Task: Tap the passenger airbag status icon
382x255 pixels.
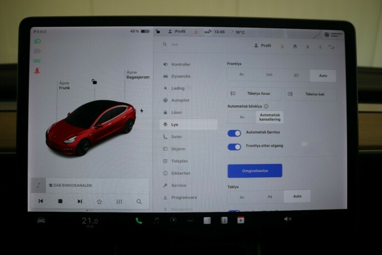Action: 333,35
